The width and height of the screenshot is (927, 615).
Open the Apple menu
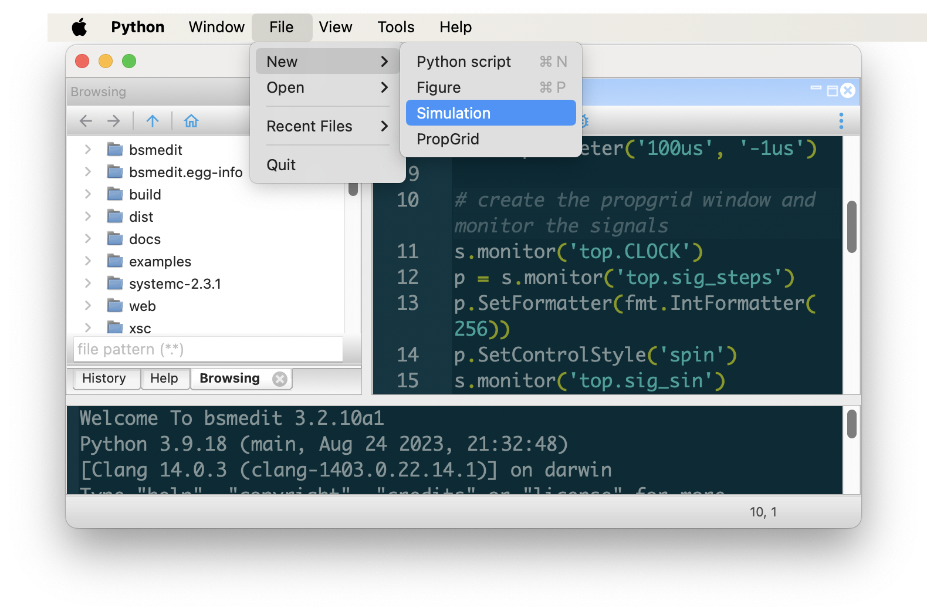point(79,27)
